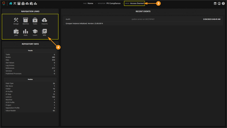Open the help question mark icon
The width and height of the screenshot is (227, 128).
click(223, 3)
